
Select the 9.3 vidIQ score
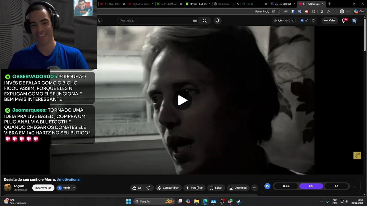pyautogui.click(x=336, y=186)
